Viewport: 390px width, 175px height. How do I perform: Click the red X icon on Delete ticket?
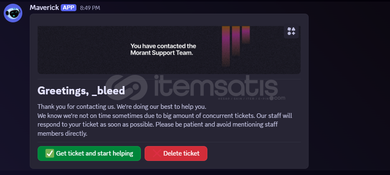pos(157,153)
